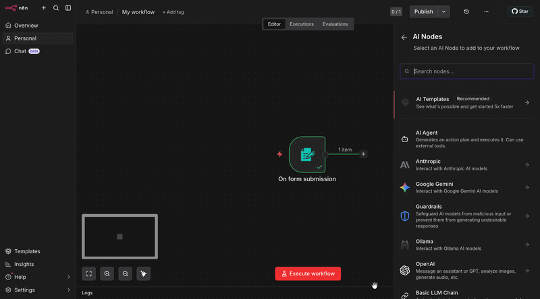Click the tidy up nodes icon
This screenshot has width=540, height=299.
(144, 273)
